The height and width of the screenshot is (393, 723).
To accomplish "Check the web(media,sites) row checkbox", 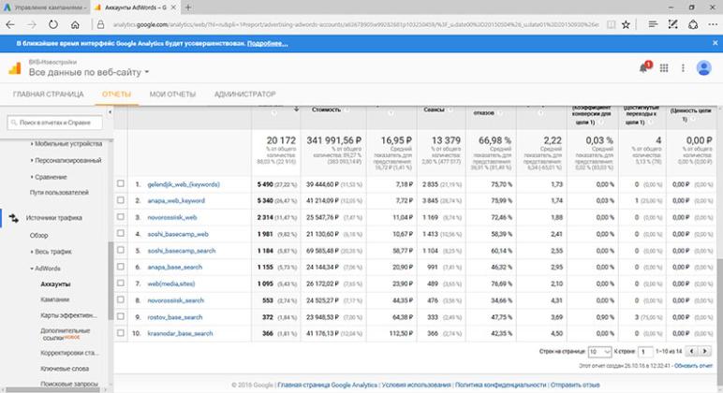I will tap(121, 284).
